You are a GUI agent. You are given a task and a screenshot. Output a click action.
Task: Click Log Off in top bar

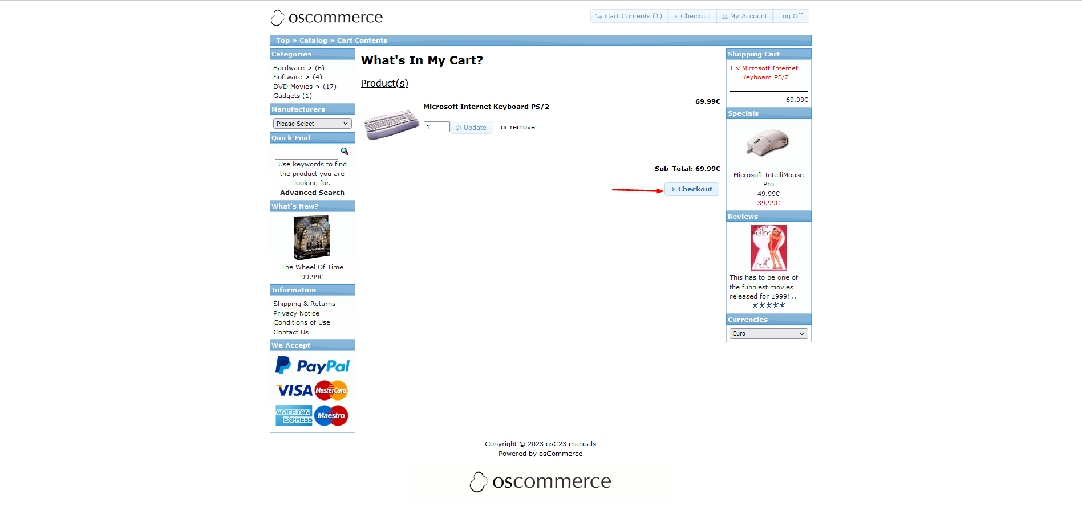tap(791, 16)
